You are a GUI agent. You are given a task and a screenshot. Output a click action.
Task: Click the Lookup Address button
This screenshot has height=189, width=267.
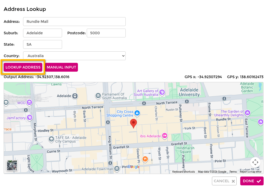(23, 67)
